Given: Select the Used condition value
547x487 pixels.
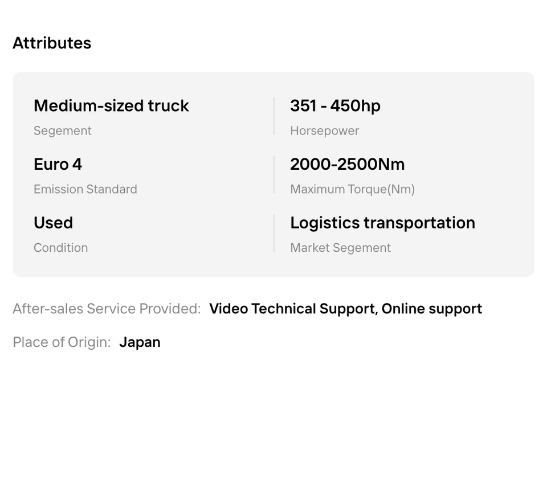Looking at the screenshot, I should point(53,223).
